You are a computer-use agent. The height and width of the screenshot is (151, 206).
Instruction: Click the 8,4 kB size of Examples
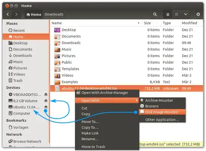tap(155, 82)
